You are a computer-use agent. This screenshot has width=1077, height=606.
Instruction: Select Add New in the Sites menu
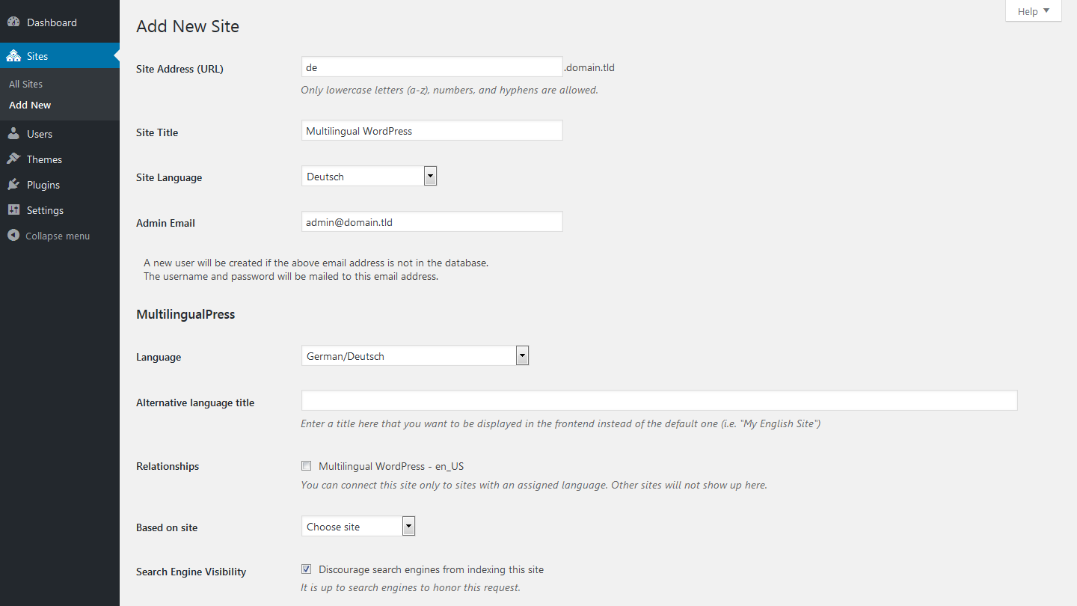point(29,105)
